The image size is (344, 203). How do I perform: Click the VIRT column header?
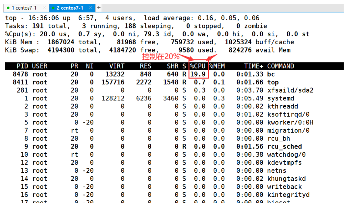pos(117,66)
